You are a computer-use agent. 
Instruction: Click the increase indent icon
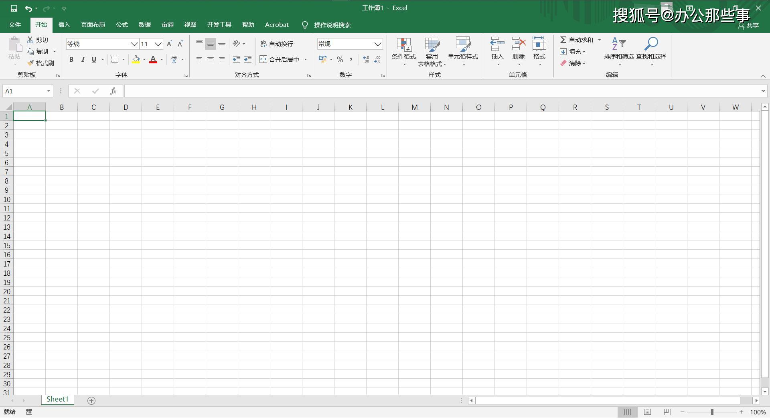(248, 59)
